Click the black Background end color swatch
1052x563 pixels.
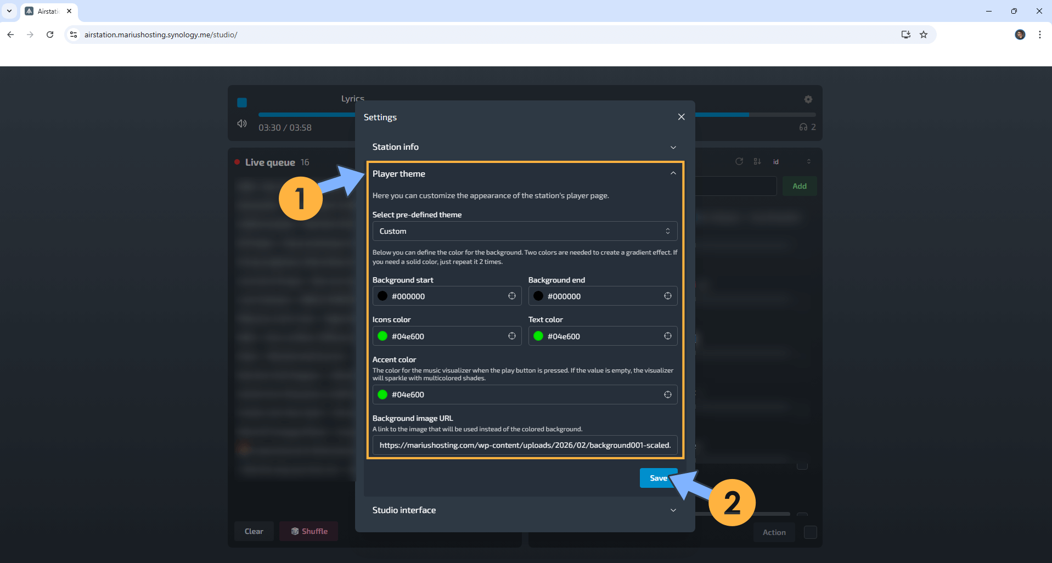(537, 296)
